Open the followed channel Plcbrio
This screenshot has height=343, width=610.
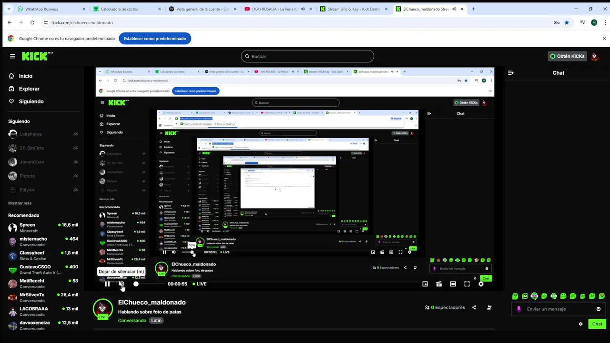(43, 176)
